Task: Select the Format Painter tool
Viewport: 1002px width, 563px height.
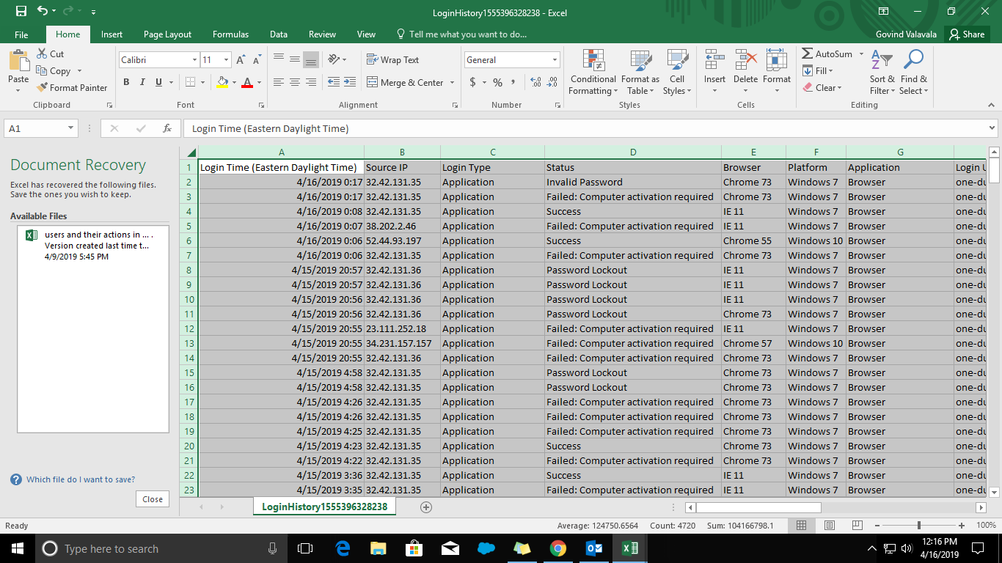Action: point(71,87)
